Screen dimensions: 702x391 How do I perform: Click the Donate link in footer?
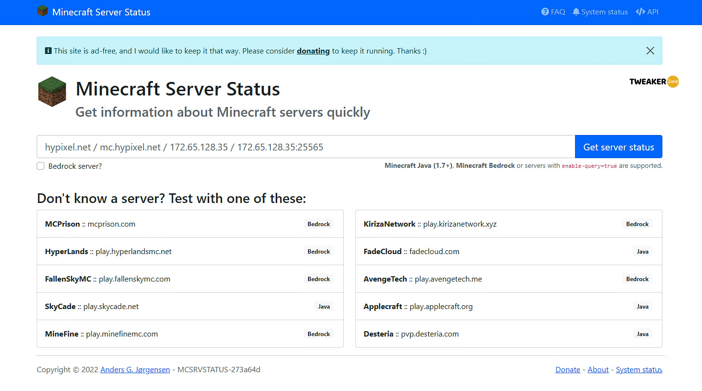pyautogui.click(x=568, y=370)
